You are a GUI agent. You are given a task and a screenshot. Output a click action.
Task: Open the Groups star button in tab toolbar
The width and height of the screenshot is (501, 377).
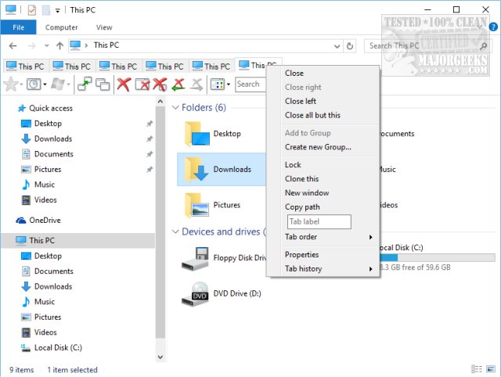(x=11, y=84)
